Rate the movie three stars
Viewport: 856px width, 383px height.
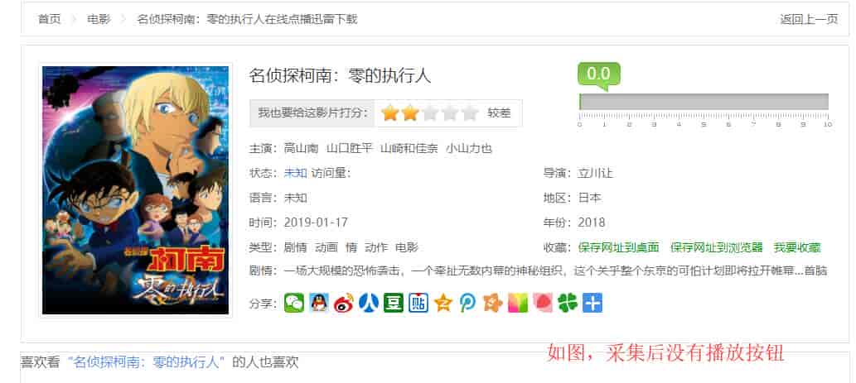430,113
